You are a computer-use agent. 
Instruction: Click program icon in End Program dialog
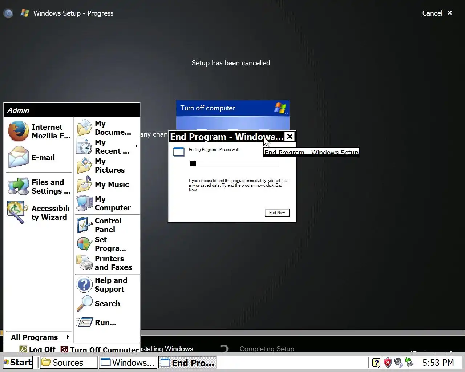click(179, 152)
